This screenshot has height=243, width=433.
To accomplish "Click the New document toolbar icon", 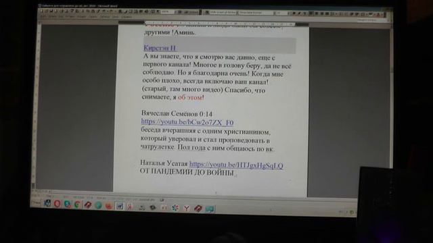I will pyautogui.click(x=41, y=11).
